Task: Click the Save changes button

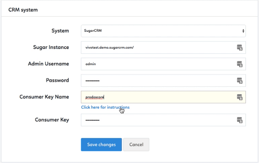Action: 101,145
